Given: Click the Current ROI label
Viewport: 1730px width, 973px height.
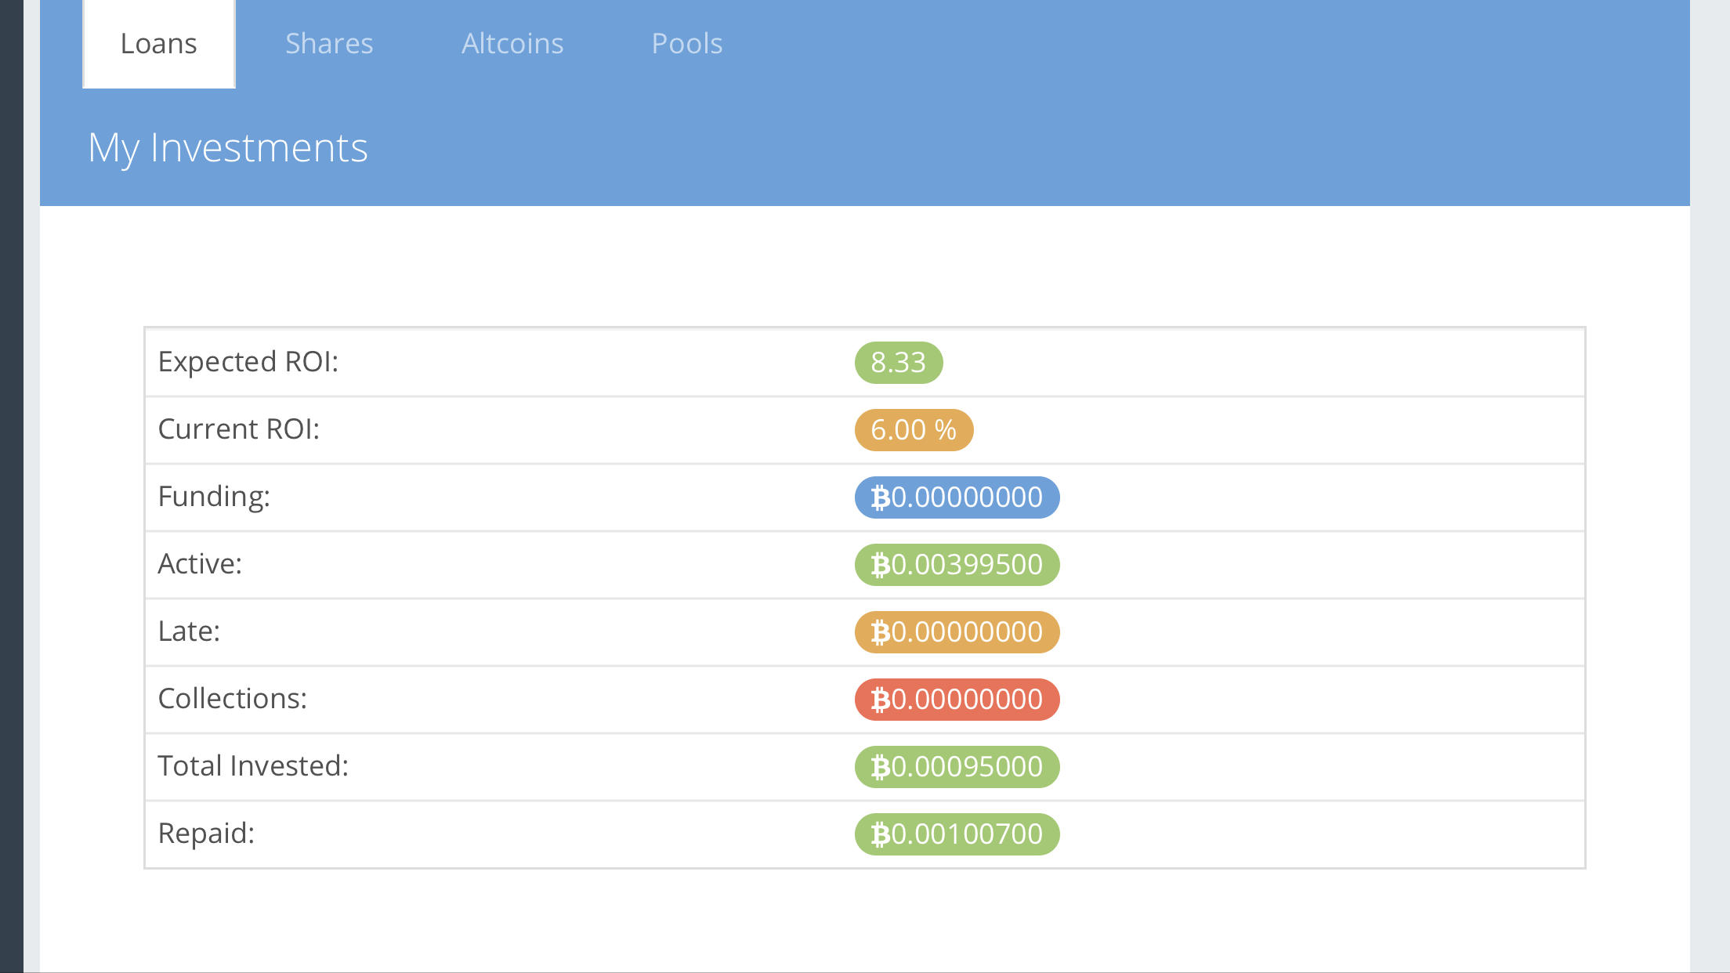Looking at the screenshot, I should (x=239, y=429).
